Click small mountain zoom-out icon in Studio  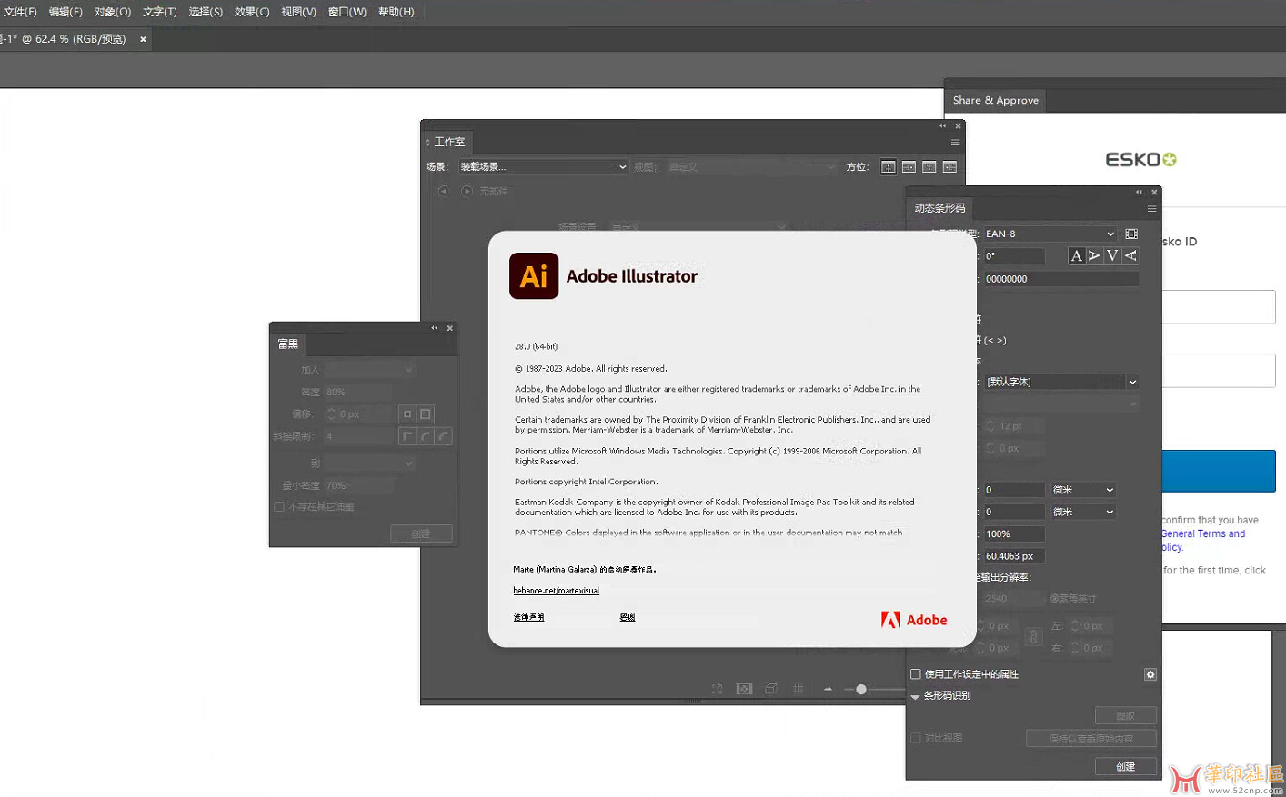[x=828, y=689]
